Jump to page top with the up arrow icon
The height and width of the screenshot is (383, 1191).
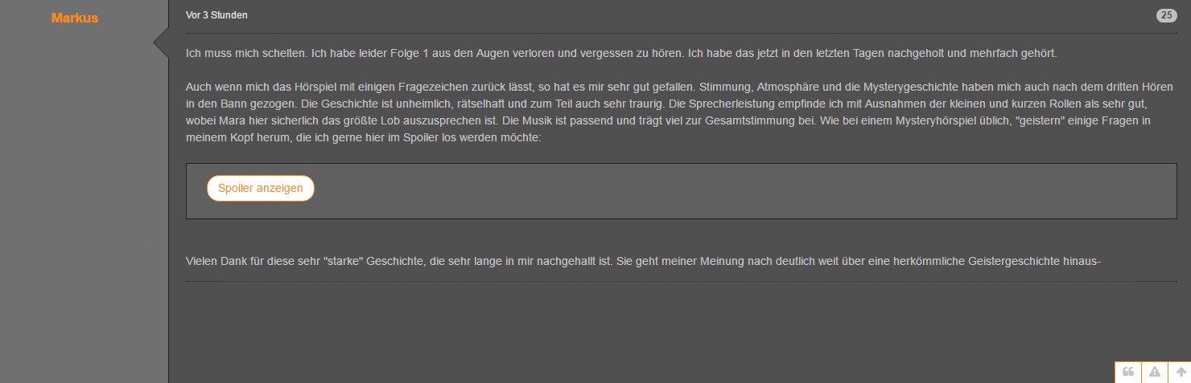pyautogui.click(x=1181, y=372)
